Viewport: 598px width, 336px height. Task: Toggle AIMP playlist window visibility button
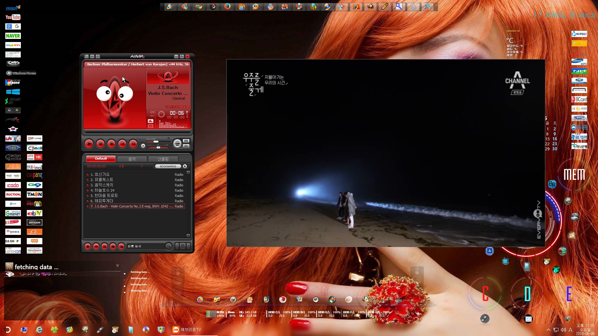click(x=186, y=141)
